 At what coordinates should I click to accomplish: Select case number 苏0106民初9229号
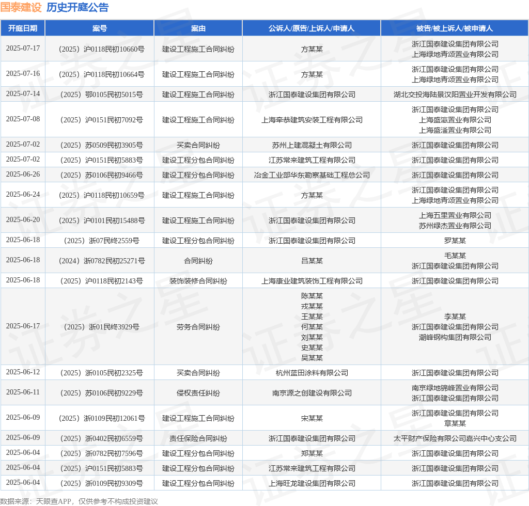(x=102, y=393)
